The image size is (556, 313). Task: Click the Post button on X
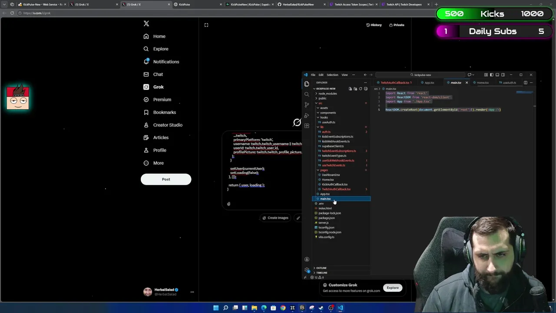pyautogui.click(x=166, y=179)
